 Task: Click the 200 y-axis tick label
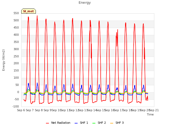point(16,63)
